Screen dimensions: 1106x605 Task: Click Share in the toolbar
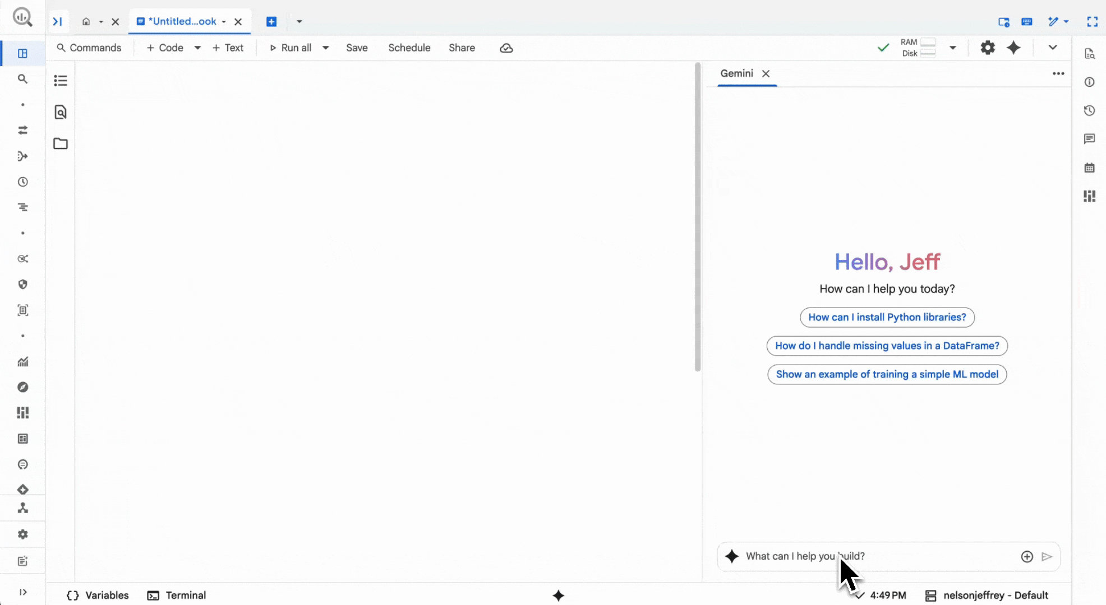tap(462, 48)
